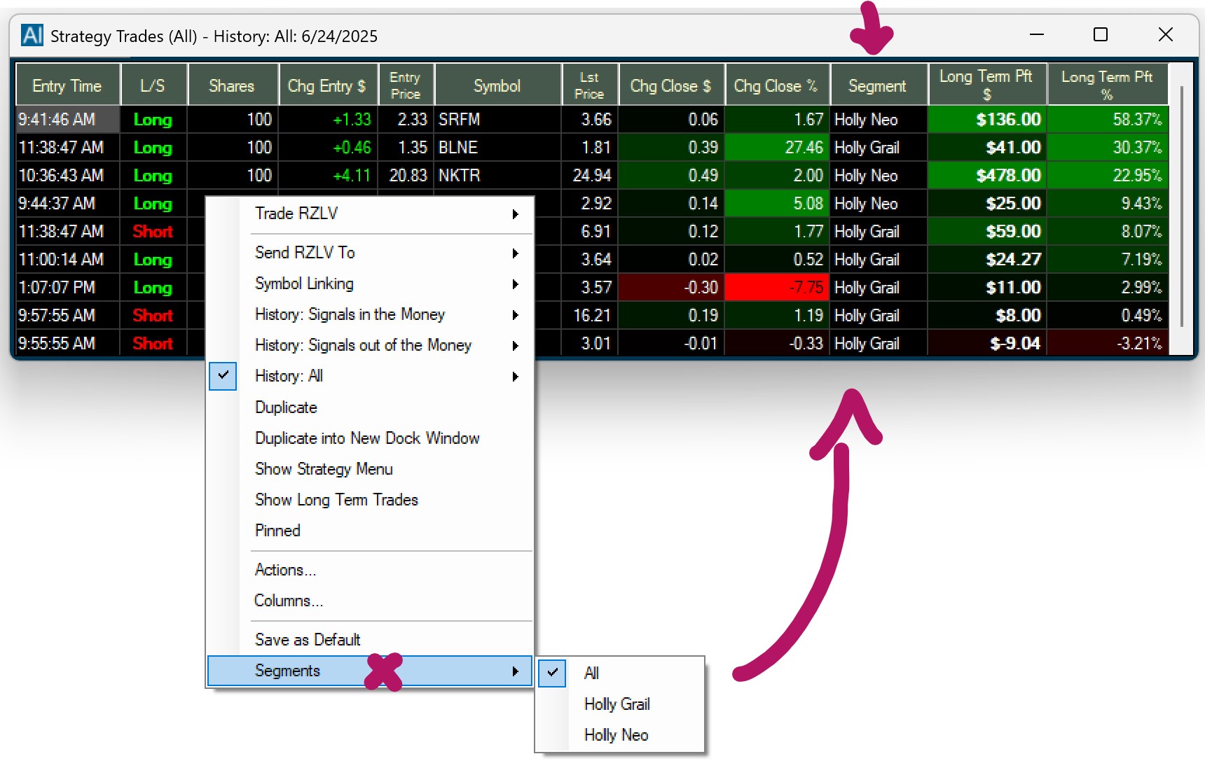The height and width of the screenshot is (761, 1205).
Task: Select the Pinned menu option
Action: coord(370,531)
